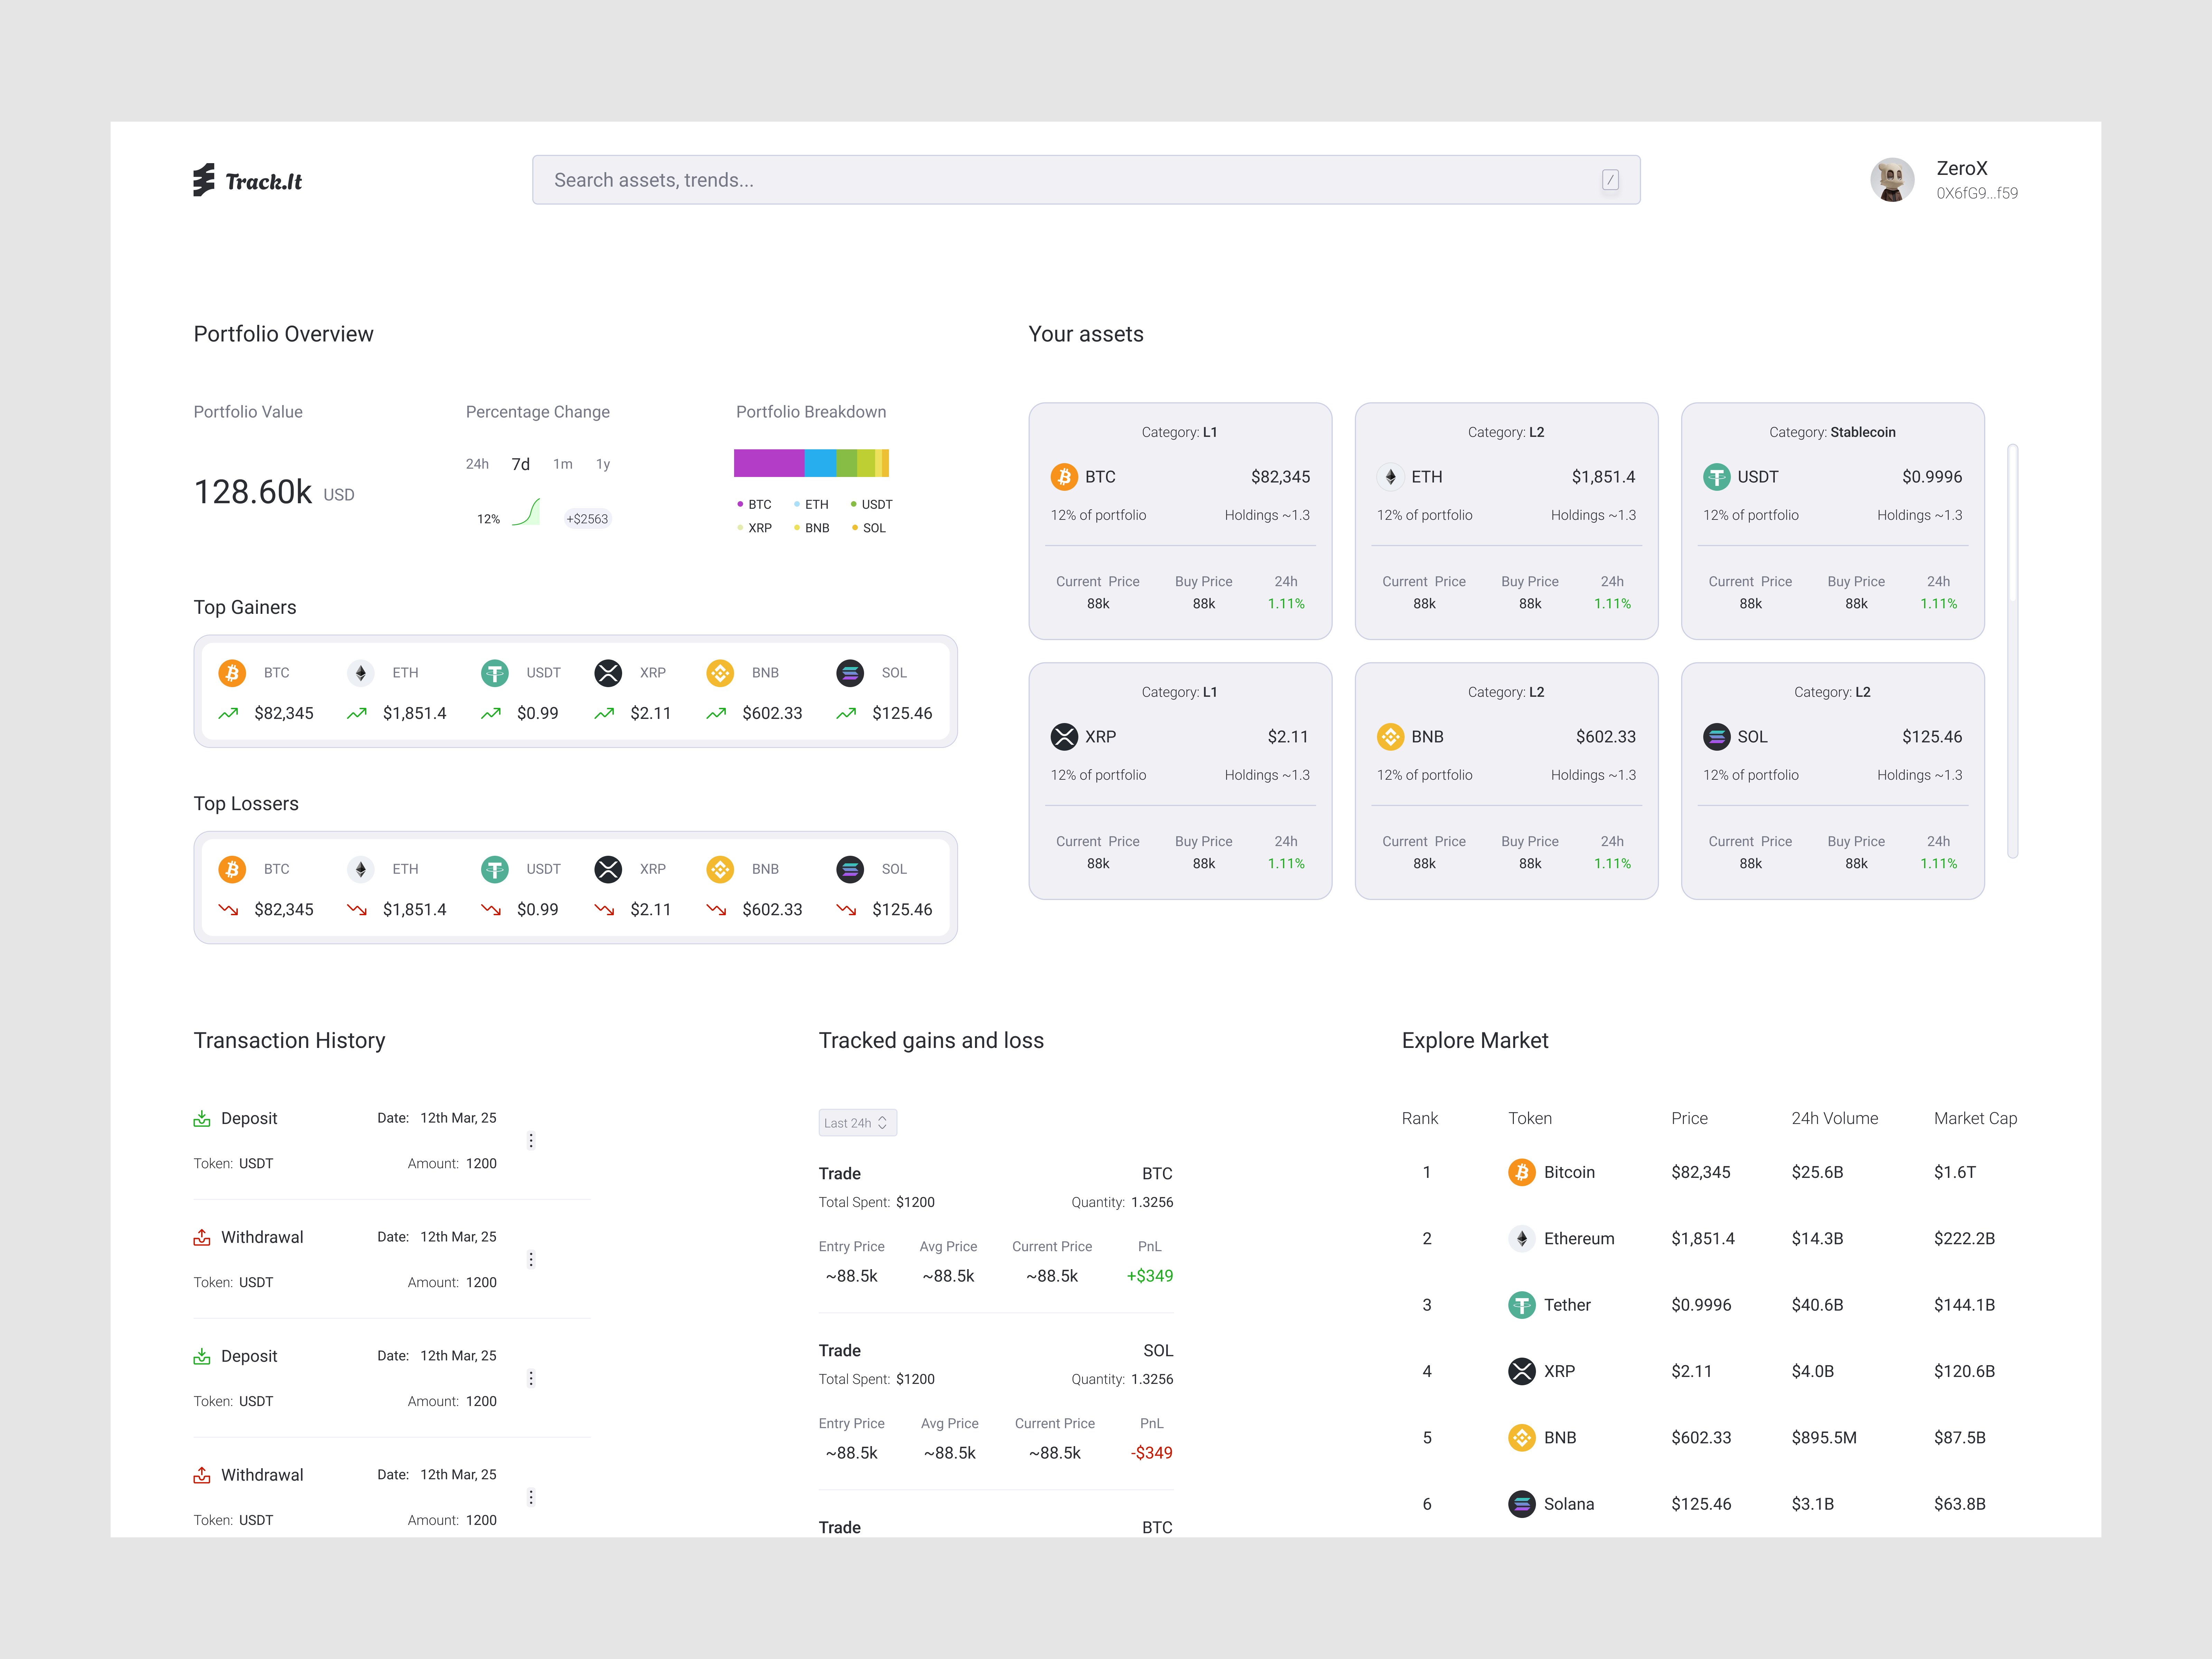Click the BTC icon in Top Gainers

click(x=232, y=673)
